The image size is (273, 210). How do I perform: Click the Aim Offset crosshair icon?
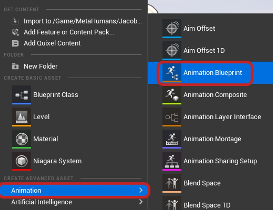tap(172, 28)
